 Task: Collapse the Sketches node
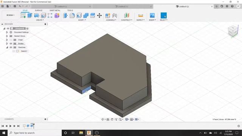[x=7, y=47]
